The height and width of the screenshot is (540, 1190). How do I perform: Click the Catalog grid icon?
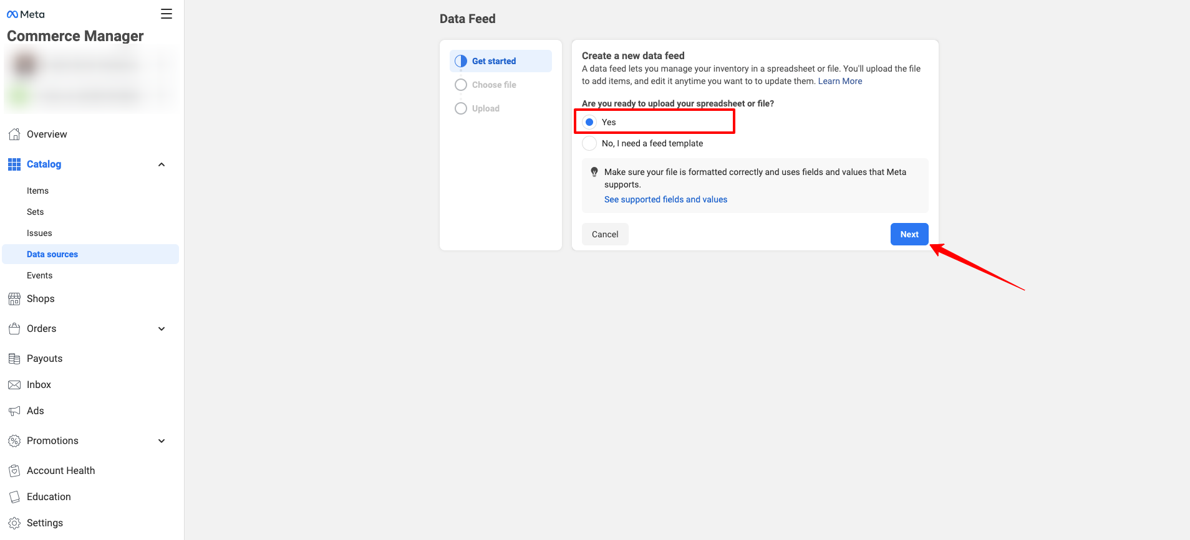pyautogui.click(x=14, y=164)
